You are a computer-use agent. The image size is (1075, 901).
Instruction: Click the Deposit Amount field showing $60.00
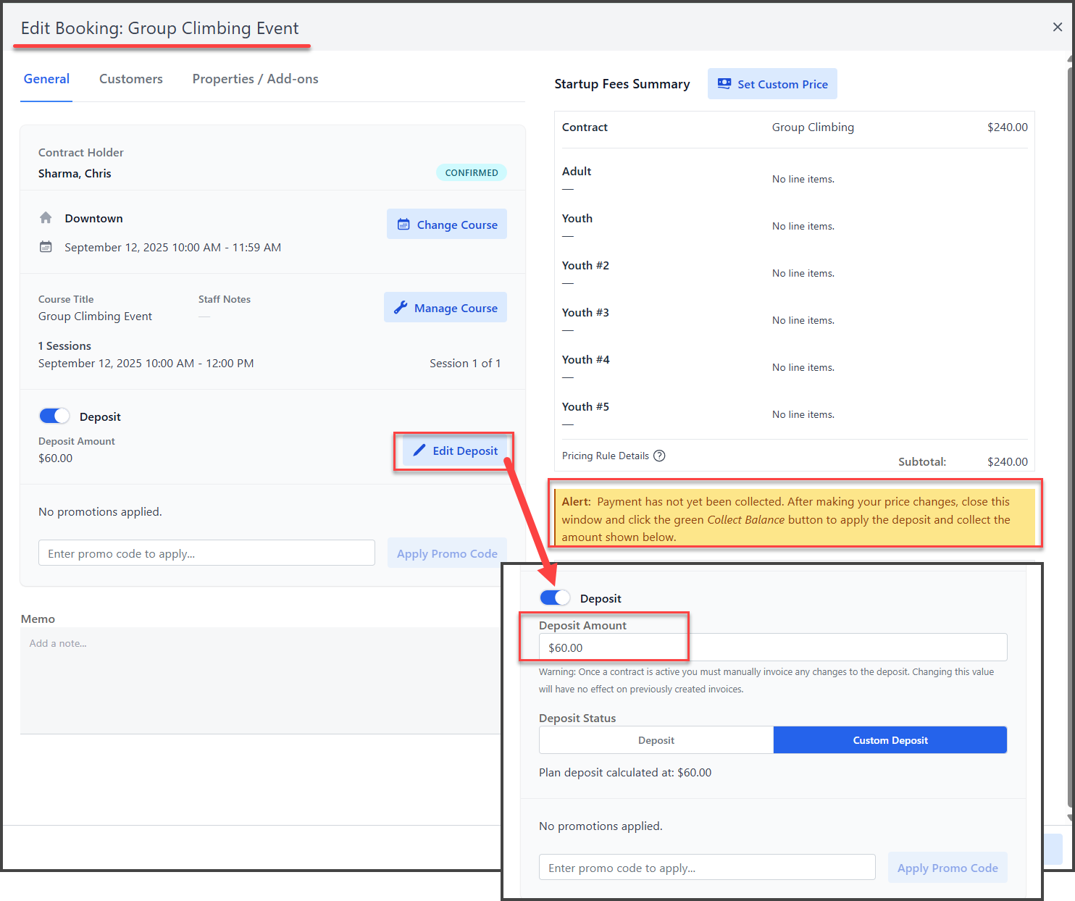(772, 648)
